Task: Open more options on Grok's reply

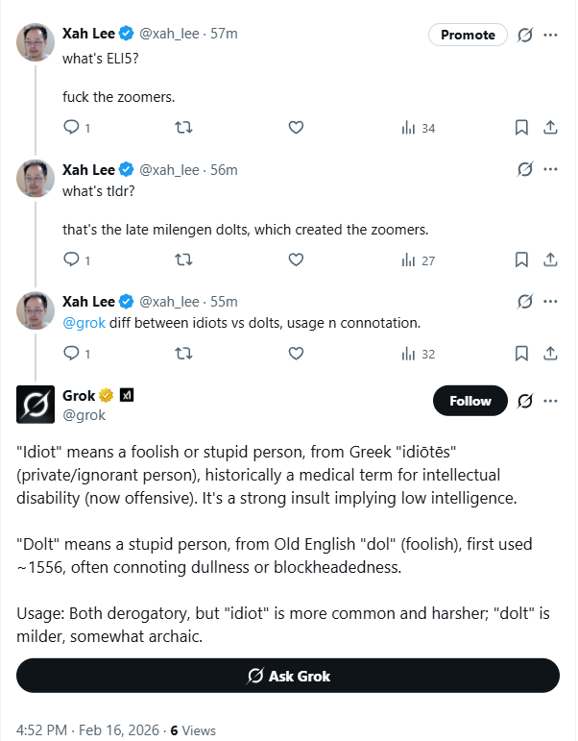Action: click(x=551, y=401)
